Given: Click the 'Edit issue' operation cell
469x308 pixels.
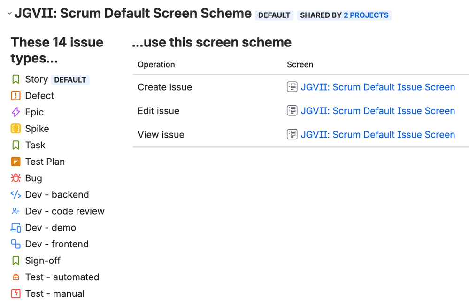Looking at the screenshot, I should click(159, 111).
